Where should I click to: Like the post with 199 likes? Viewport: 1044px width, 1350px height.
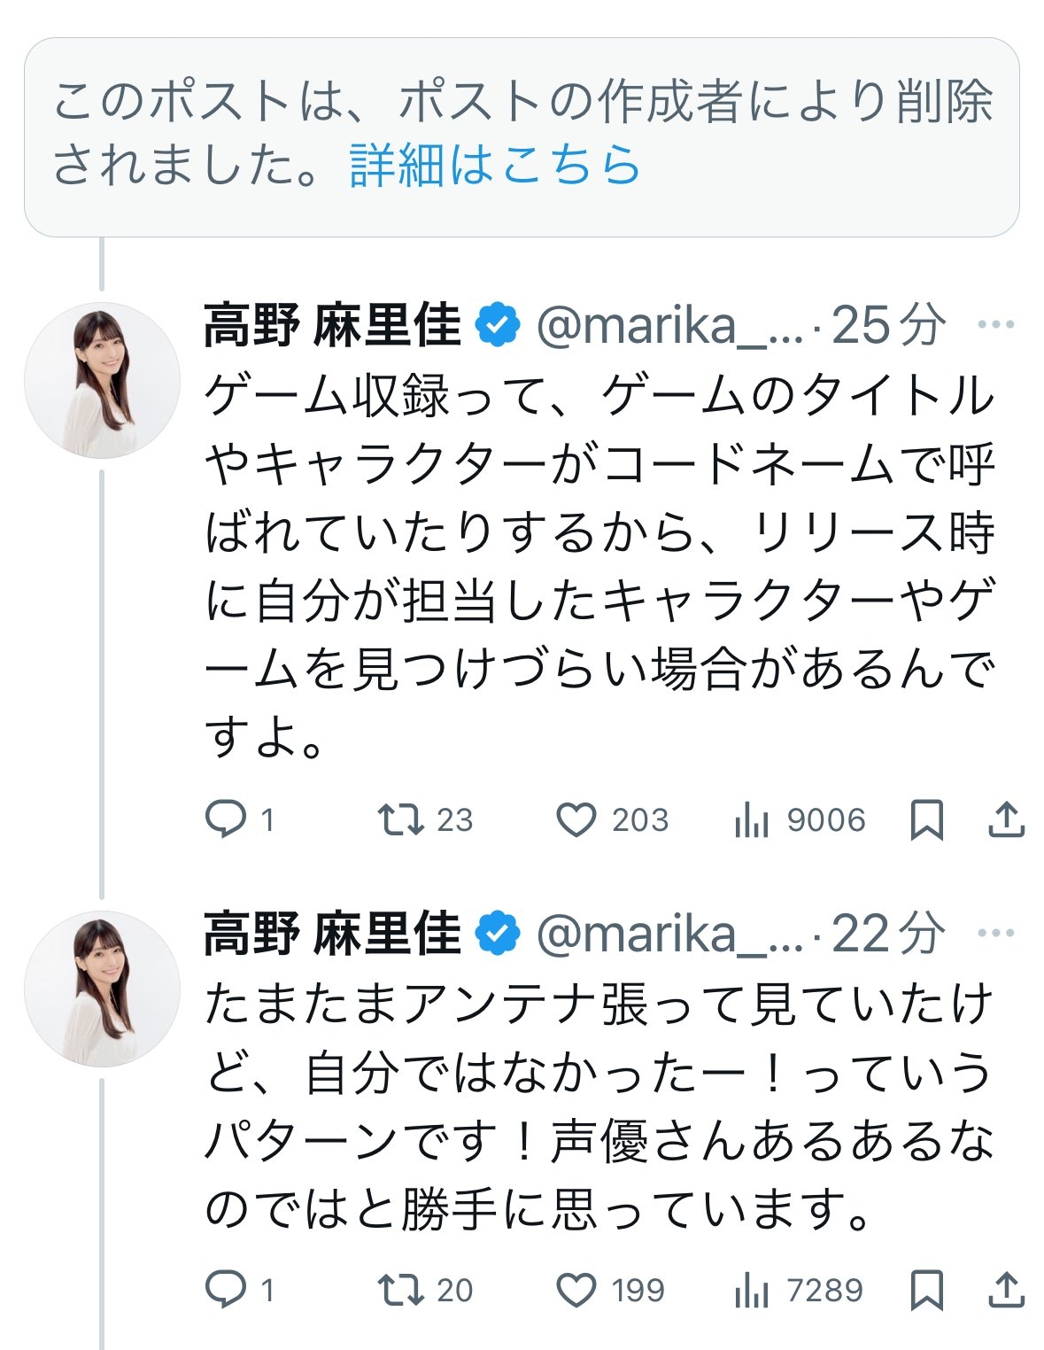tap(576, 1290)
